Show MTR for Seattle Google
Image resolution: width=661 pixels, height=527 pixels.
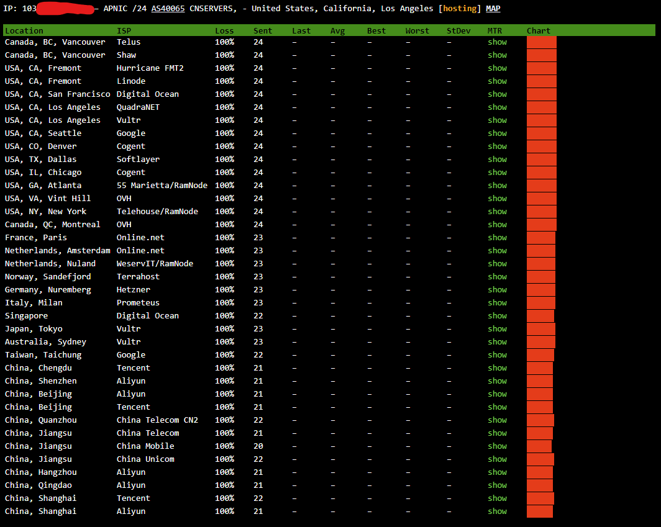[x=498, y=133]
